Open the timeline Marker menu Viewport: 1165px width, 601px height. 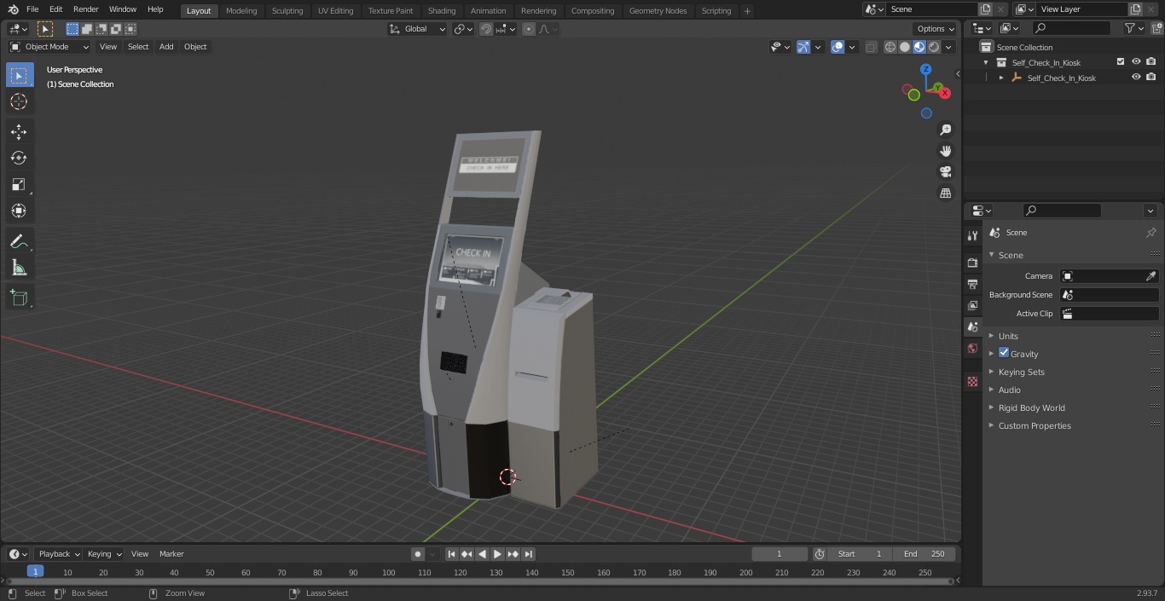[x=171, y=554]
